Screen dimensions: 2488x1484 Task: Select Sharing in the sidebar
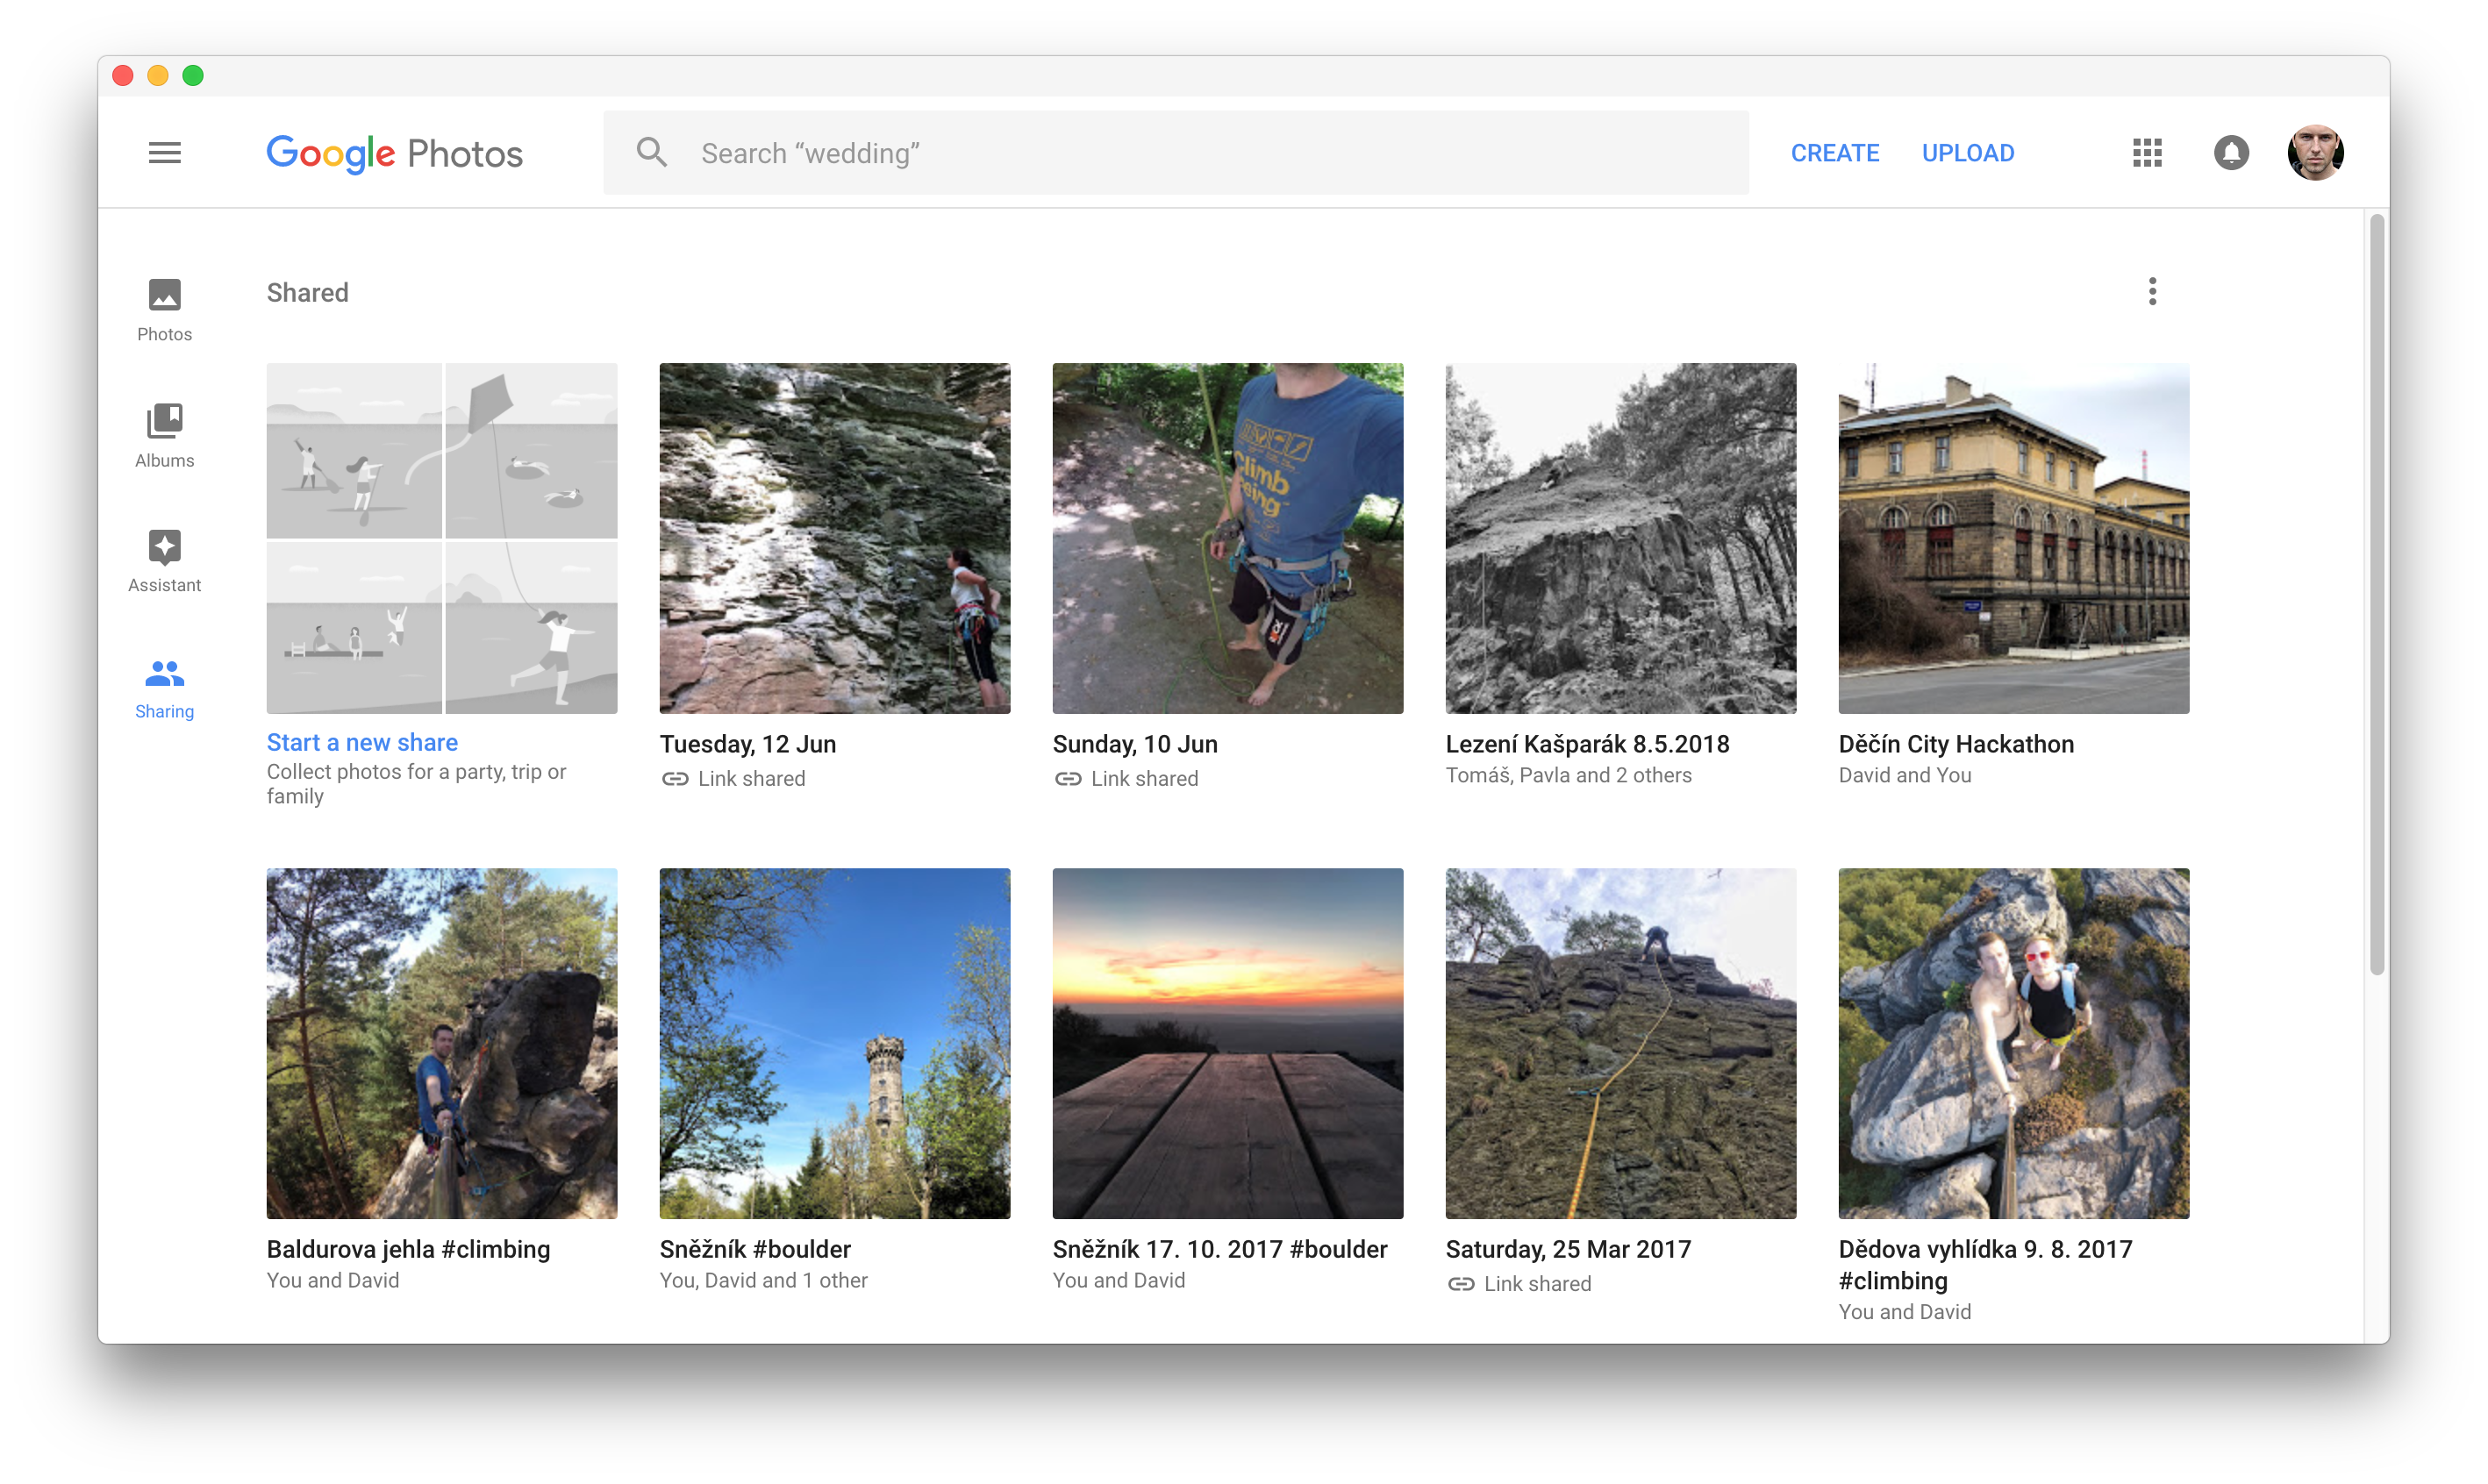164,686
